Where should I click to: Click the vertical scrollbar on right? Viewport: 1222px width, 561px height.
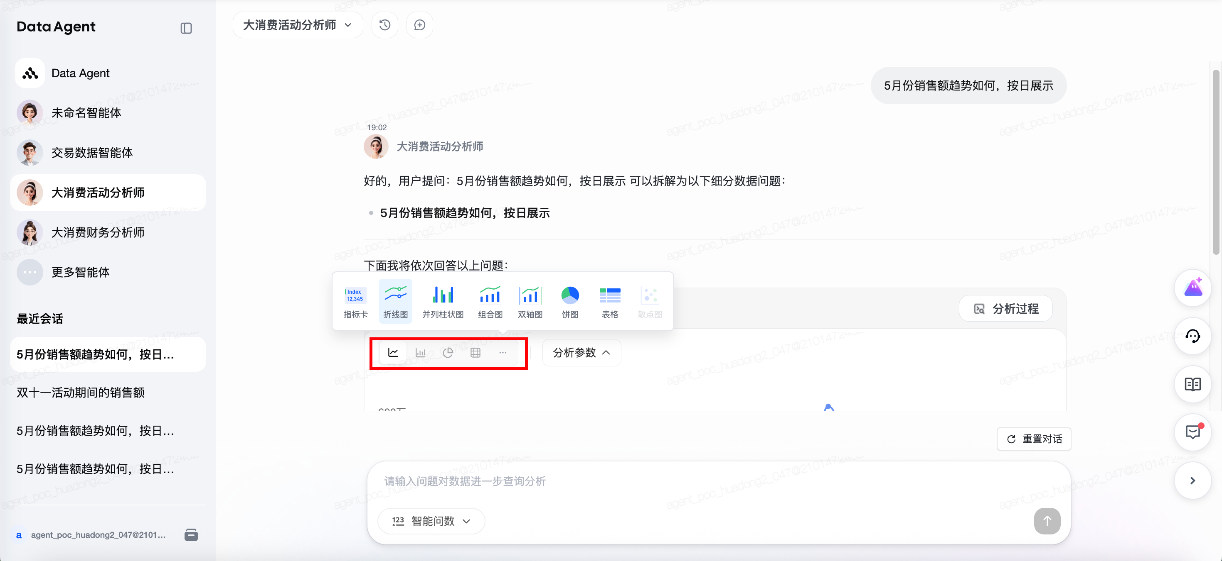[1215, 161]
